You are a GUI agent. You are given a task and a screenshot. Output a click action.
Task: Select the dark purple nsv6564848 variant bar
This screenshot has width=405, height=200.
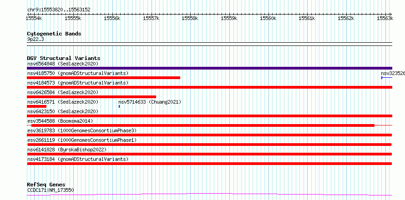pyautogui.click(x=209, y=68)
